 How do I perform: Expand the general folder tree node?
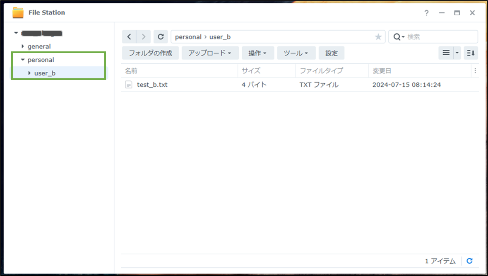coord(23,46)
